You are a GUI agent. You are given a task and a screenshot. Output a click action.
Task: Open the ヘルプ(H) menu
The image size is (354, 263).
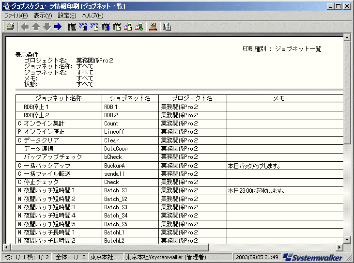(92, 15)
